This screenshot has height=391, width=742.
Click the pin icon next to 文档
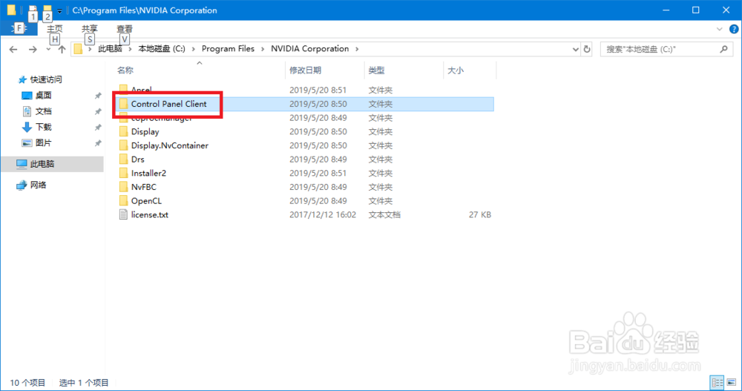coord(98,112)
